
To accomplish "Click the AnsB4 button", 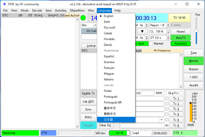I will tap(194, 85).
